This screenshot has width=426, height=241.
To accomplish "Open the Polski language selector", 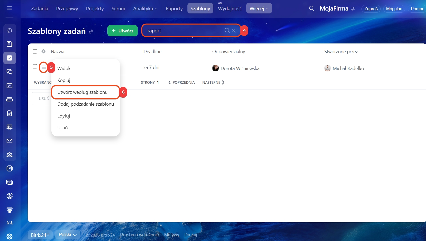I will click(x=67, y=235).
